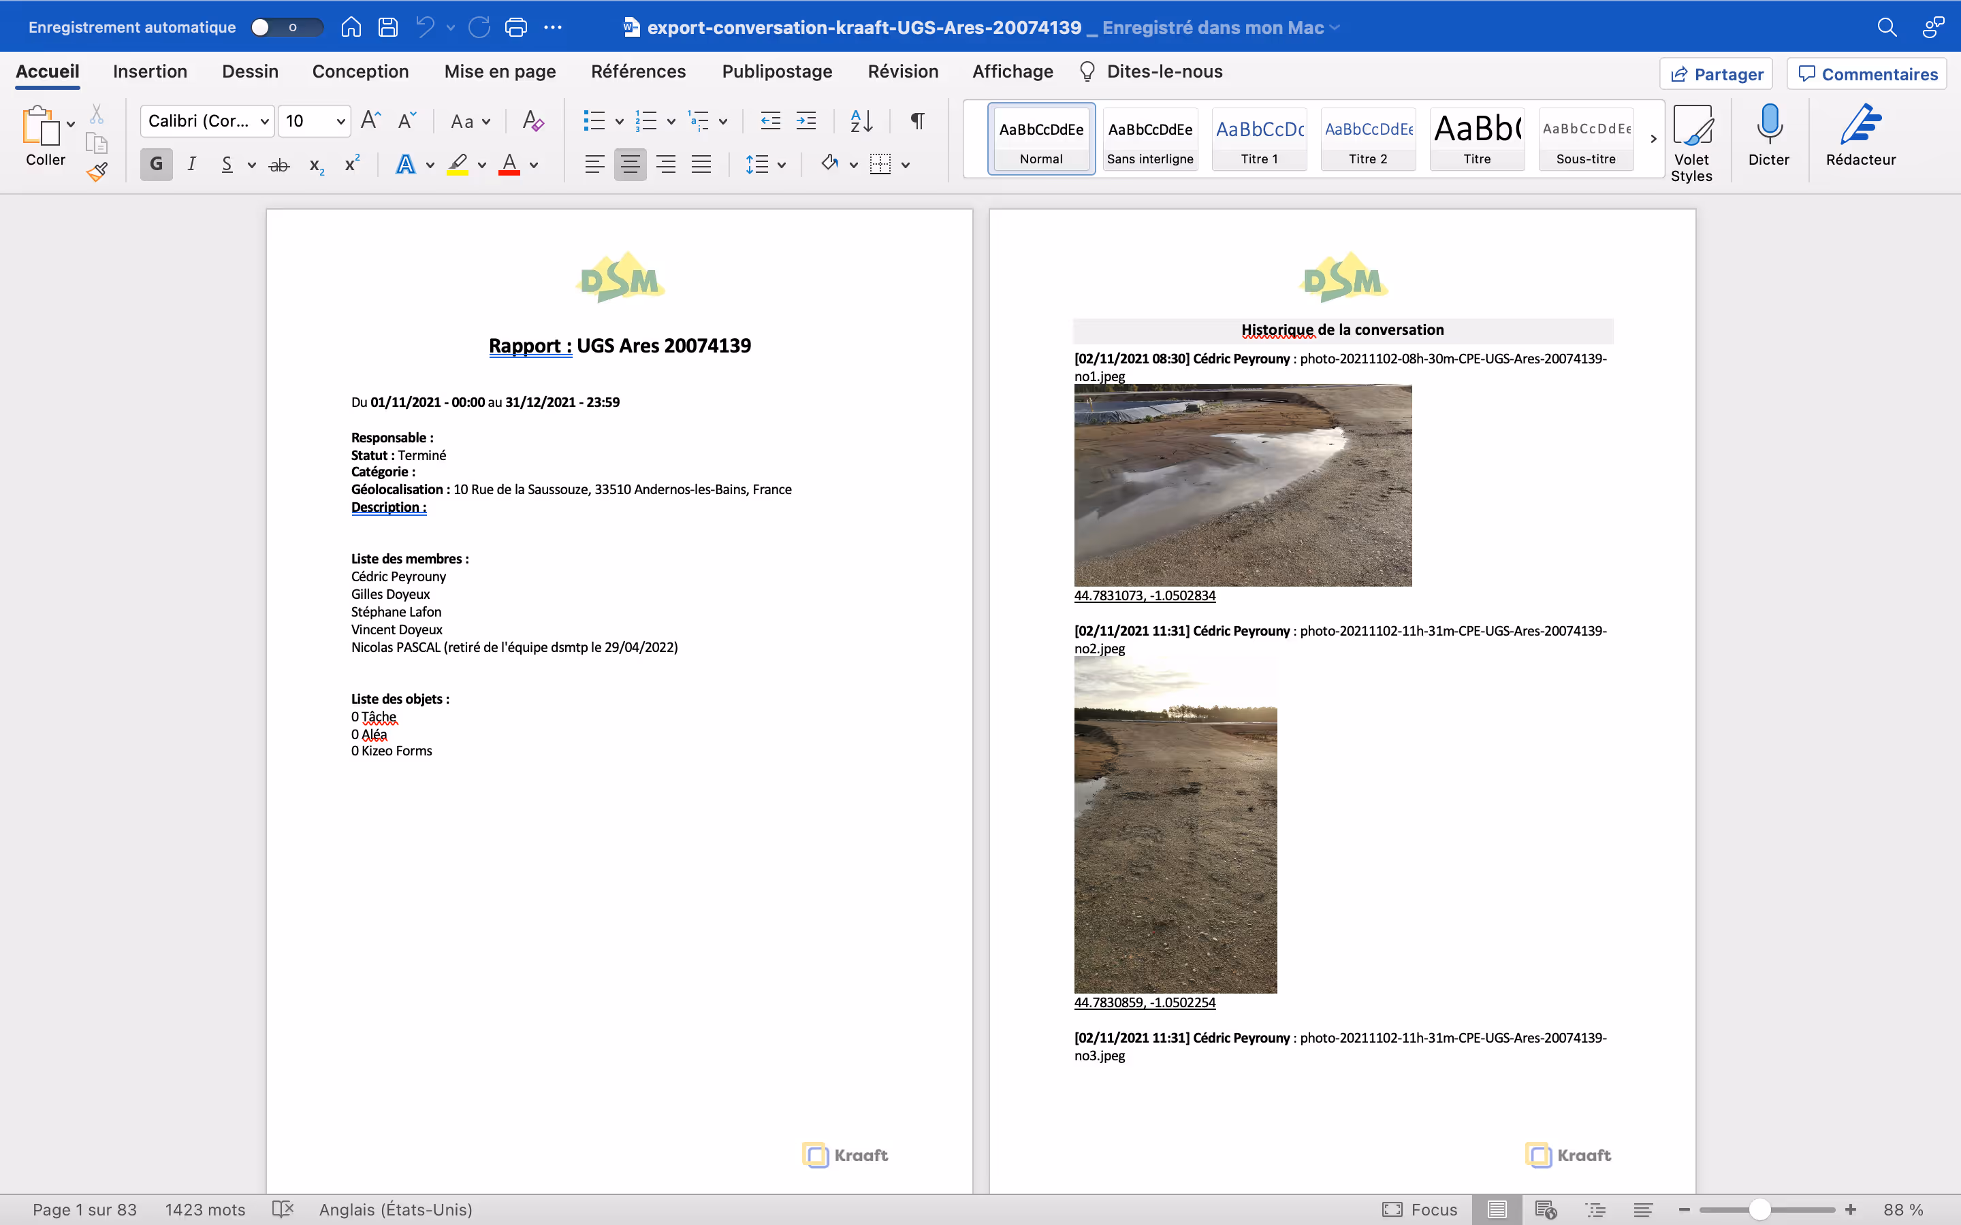Open the Volet Styles pane

pos(1691,143)
